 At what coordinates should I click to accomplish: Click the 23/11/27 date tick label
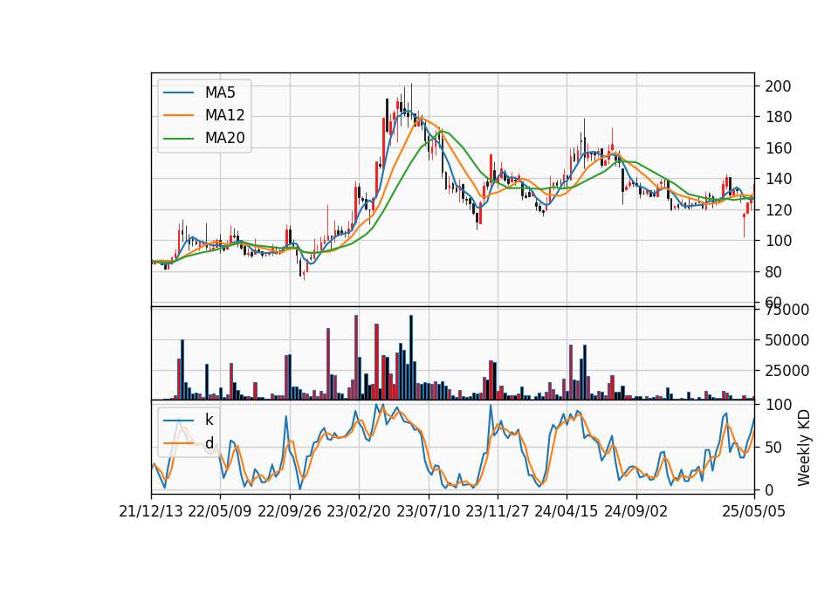coord(498,511)
